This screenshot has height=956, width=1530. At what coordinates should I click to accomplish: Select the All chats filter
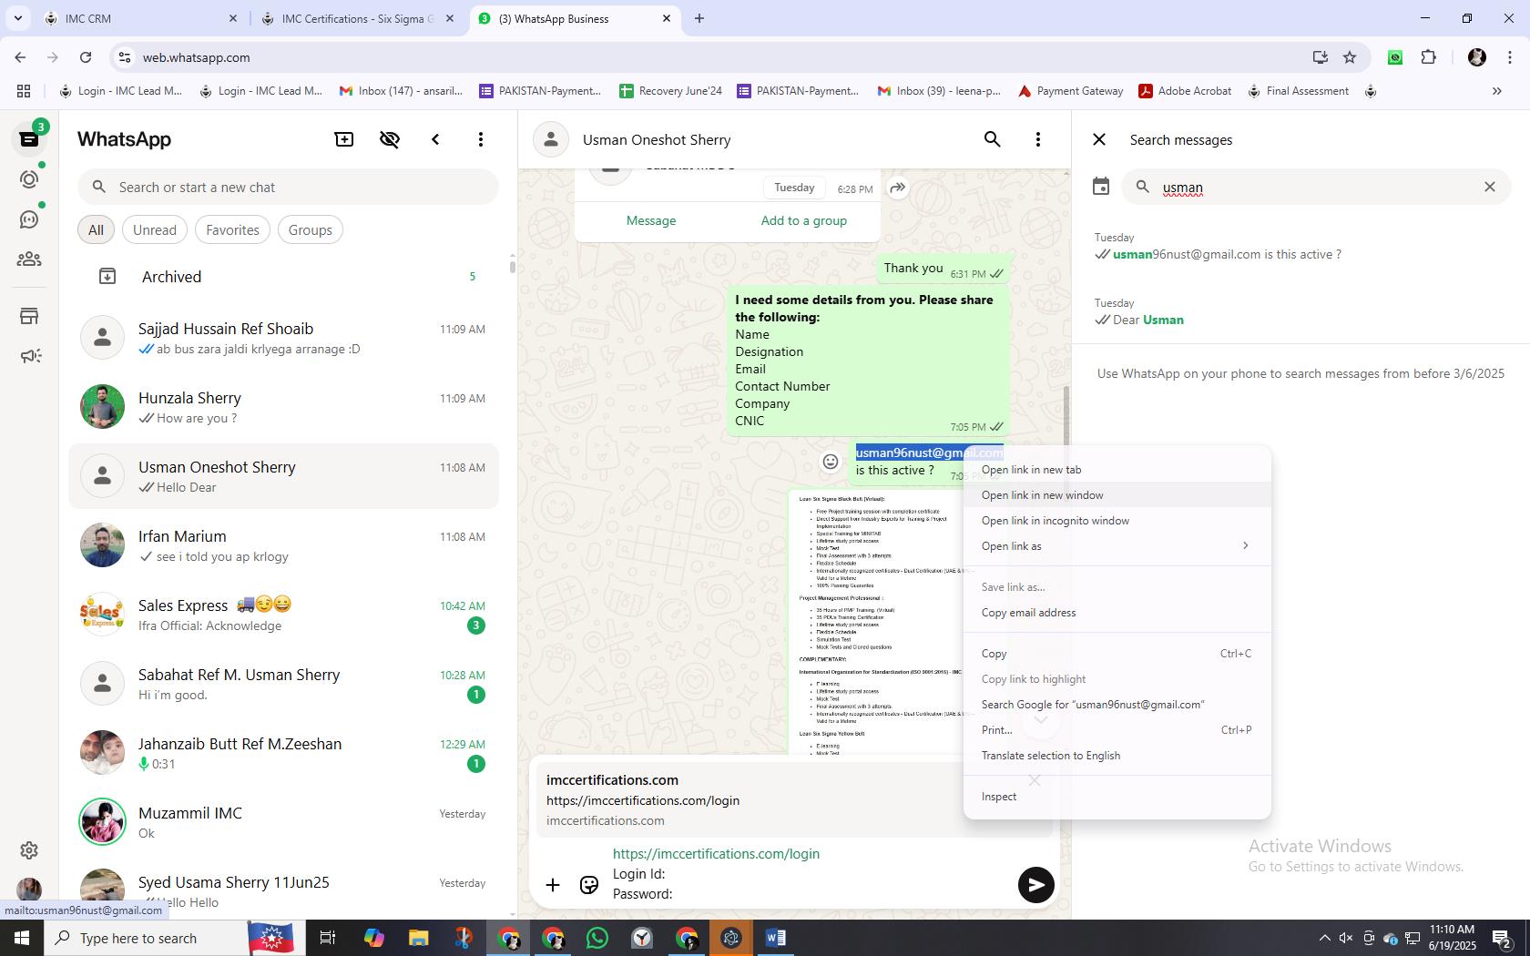click(96, 230)
